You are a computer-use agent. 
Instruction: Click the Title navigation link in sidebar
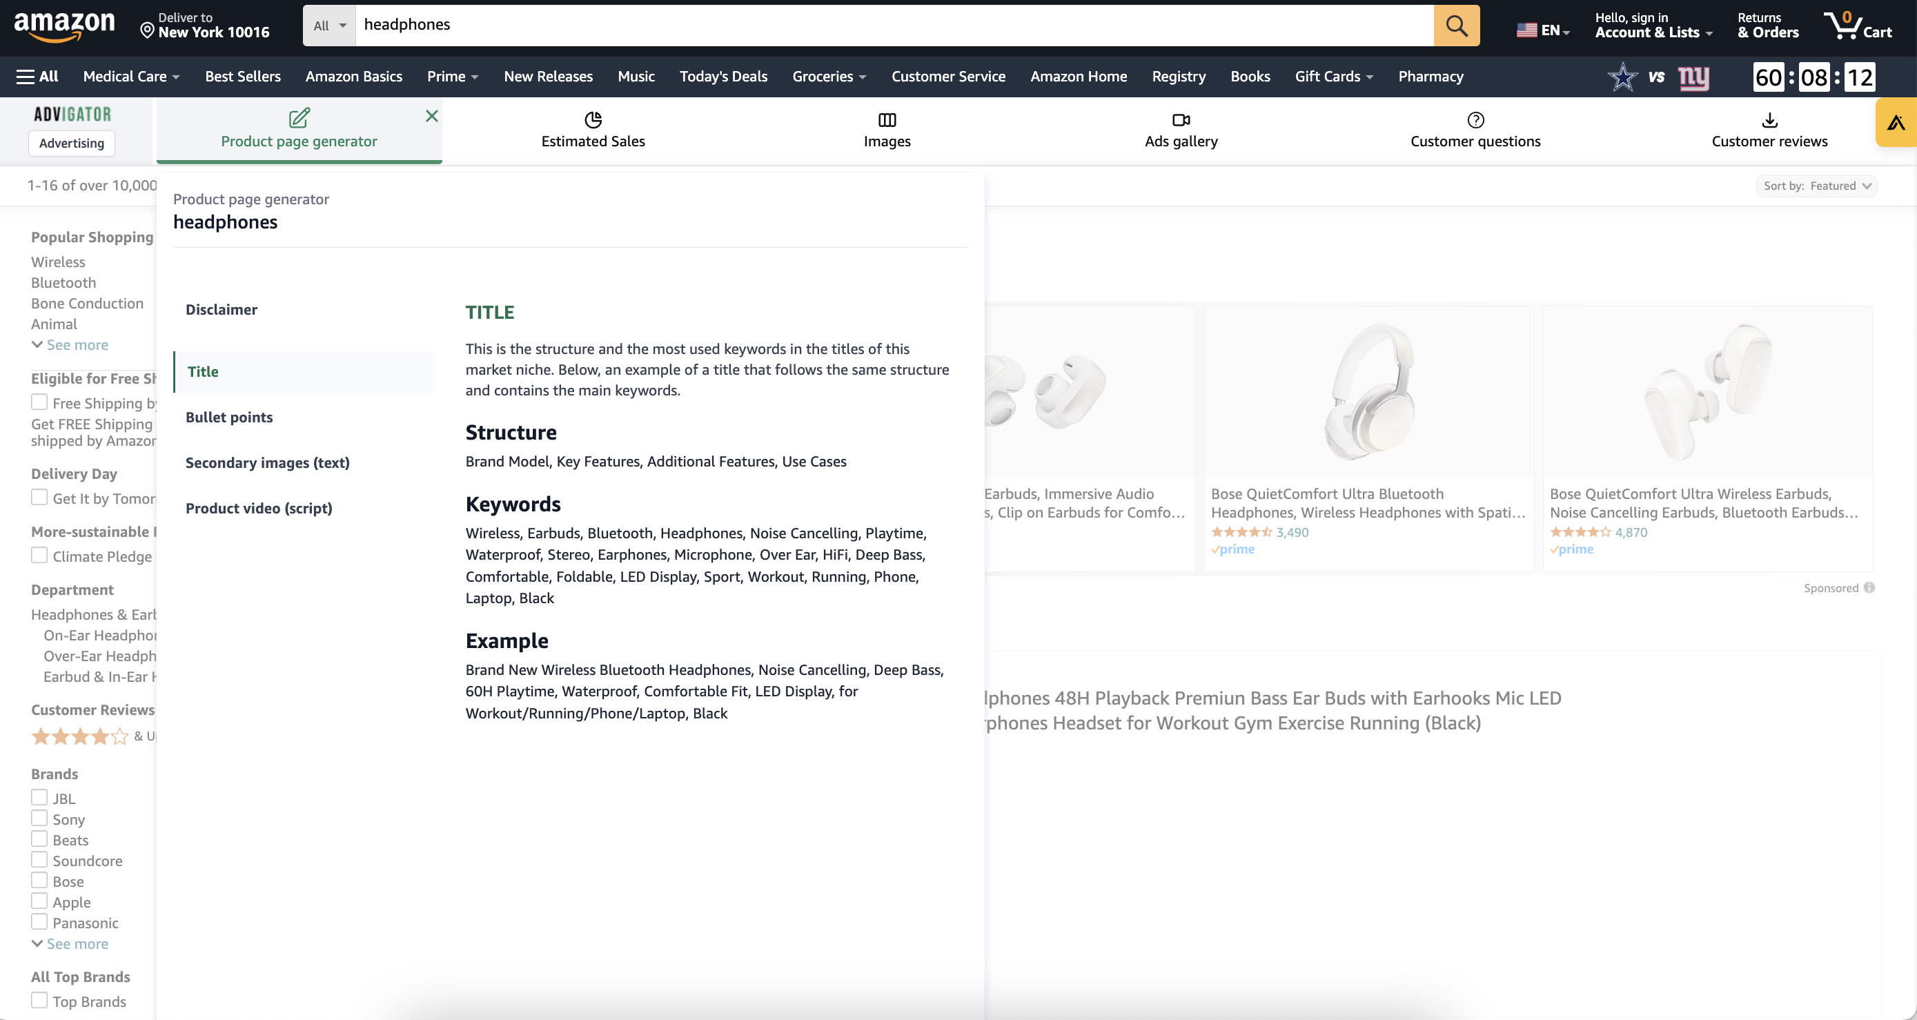pyautogui.click(x=203, y=372)
